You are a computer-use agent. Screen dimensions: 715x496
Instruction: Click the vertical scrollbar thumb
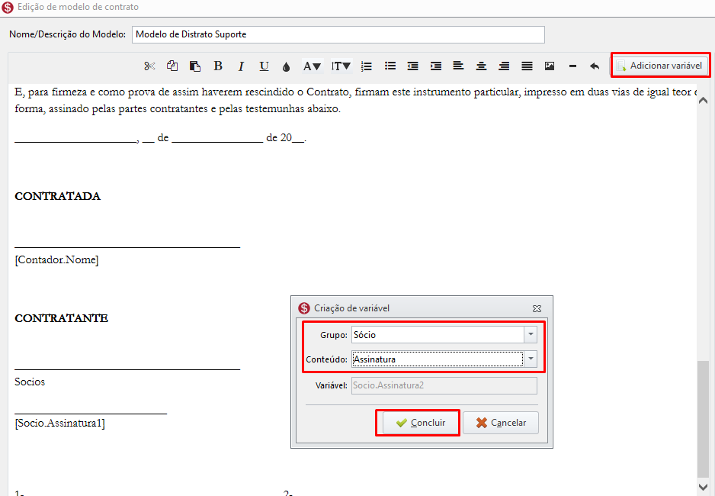point(703,419)
